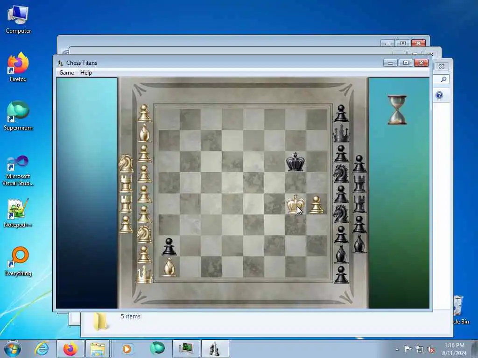Open the Notepad++ desktop shortcut
This screenshot has height=358, width=478.
[18, 213]
